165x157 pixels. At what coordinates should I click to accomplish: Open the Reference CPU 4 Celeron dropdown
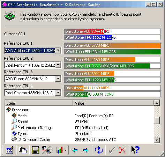pos(58,93)
